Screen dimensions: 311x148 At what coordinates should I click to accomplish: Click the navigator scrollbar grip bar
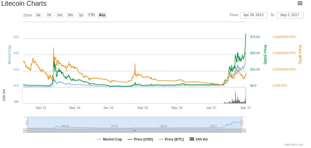[x=134, y=130]
